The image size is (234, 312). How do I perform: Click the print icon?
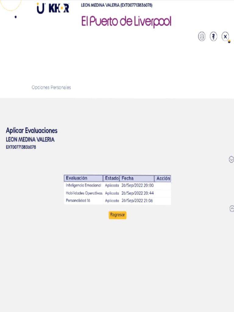202,37
